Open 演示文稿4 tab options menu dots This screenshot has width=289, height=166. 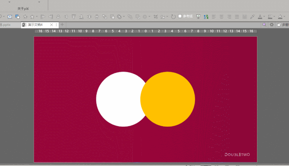pyautogui.click(x=56, y=25)
